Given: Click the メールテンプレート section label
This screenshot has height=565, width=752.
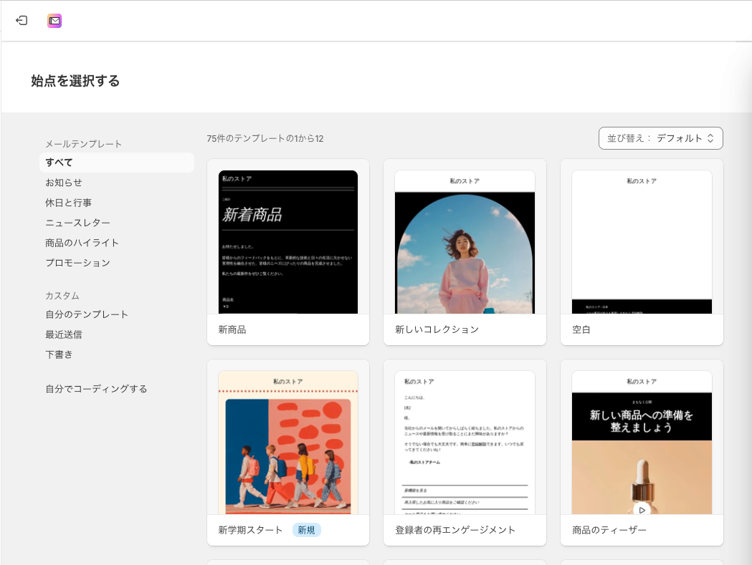Looking at the screenshot, I should 83,144.
